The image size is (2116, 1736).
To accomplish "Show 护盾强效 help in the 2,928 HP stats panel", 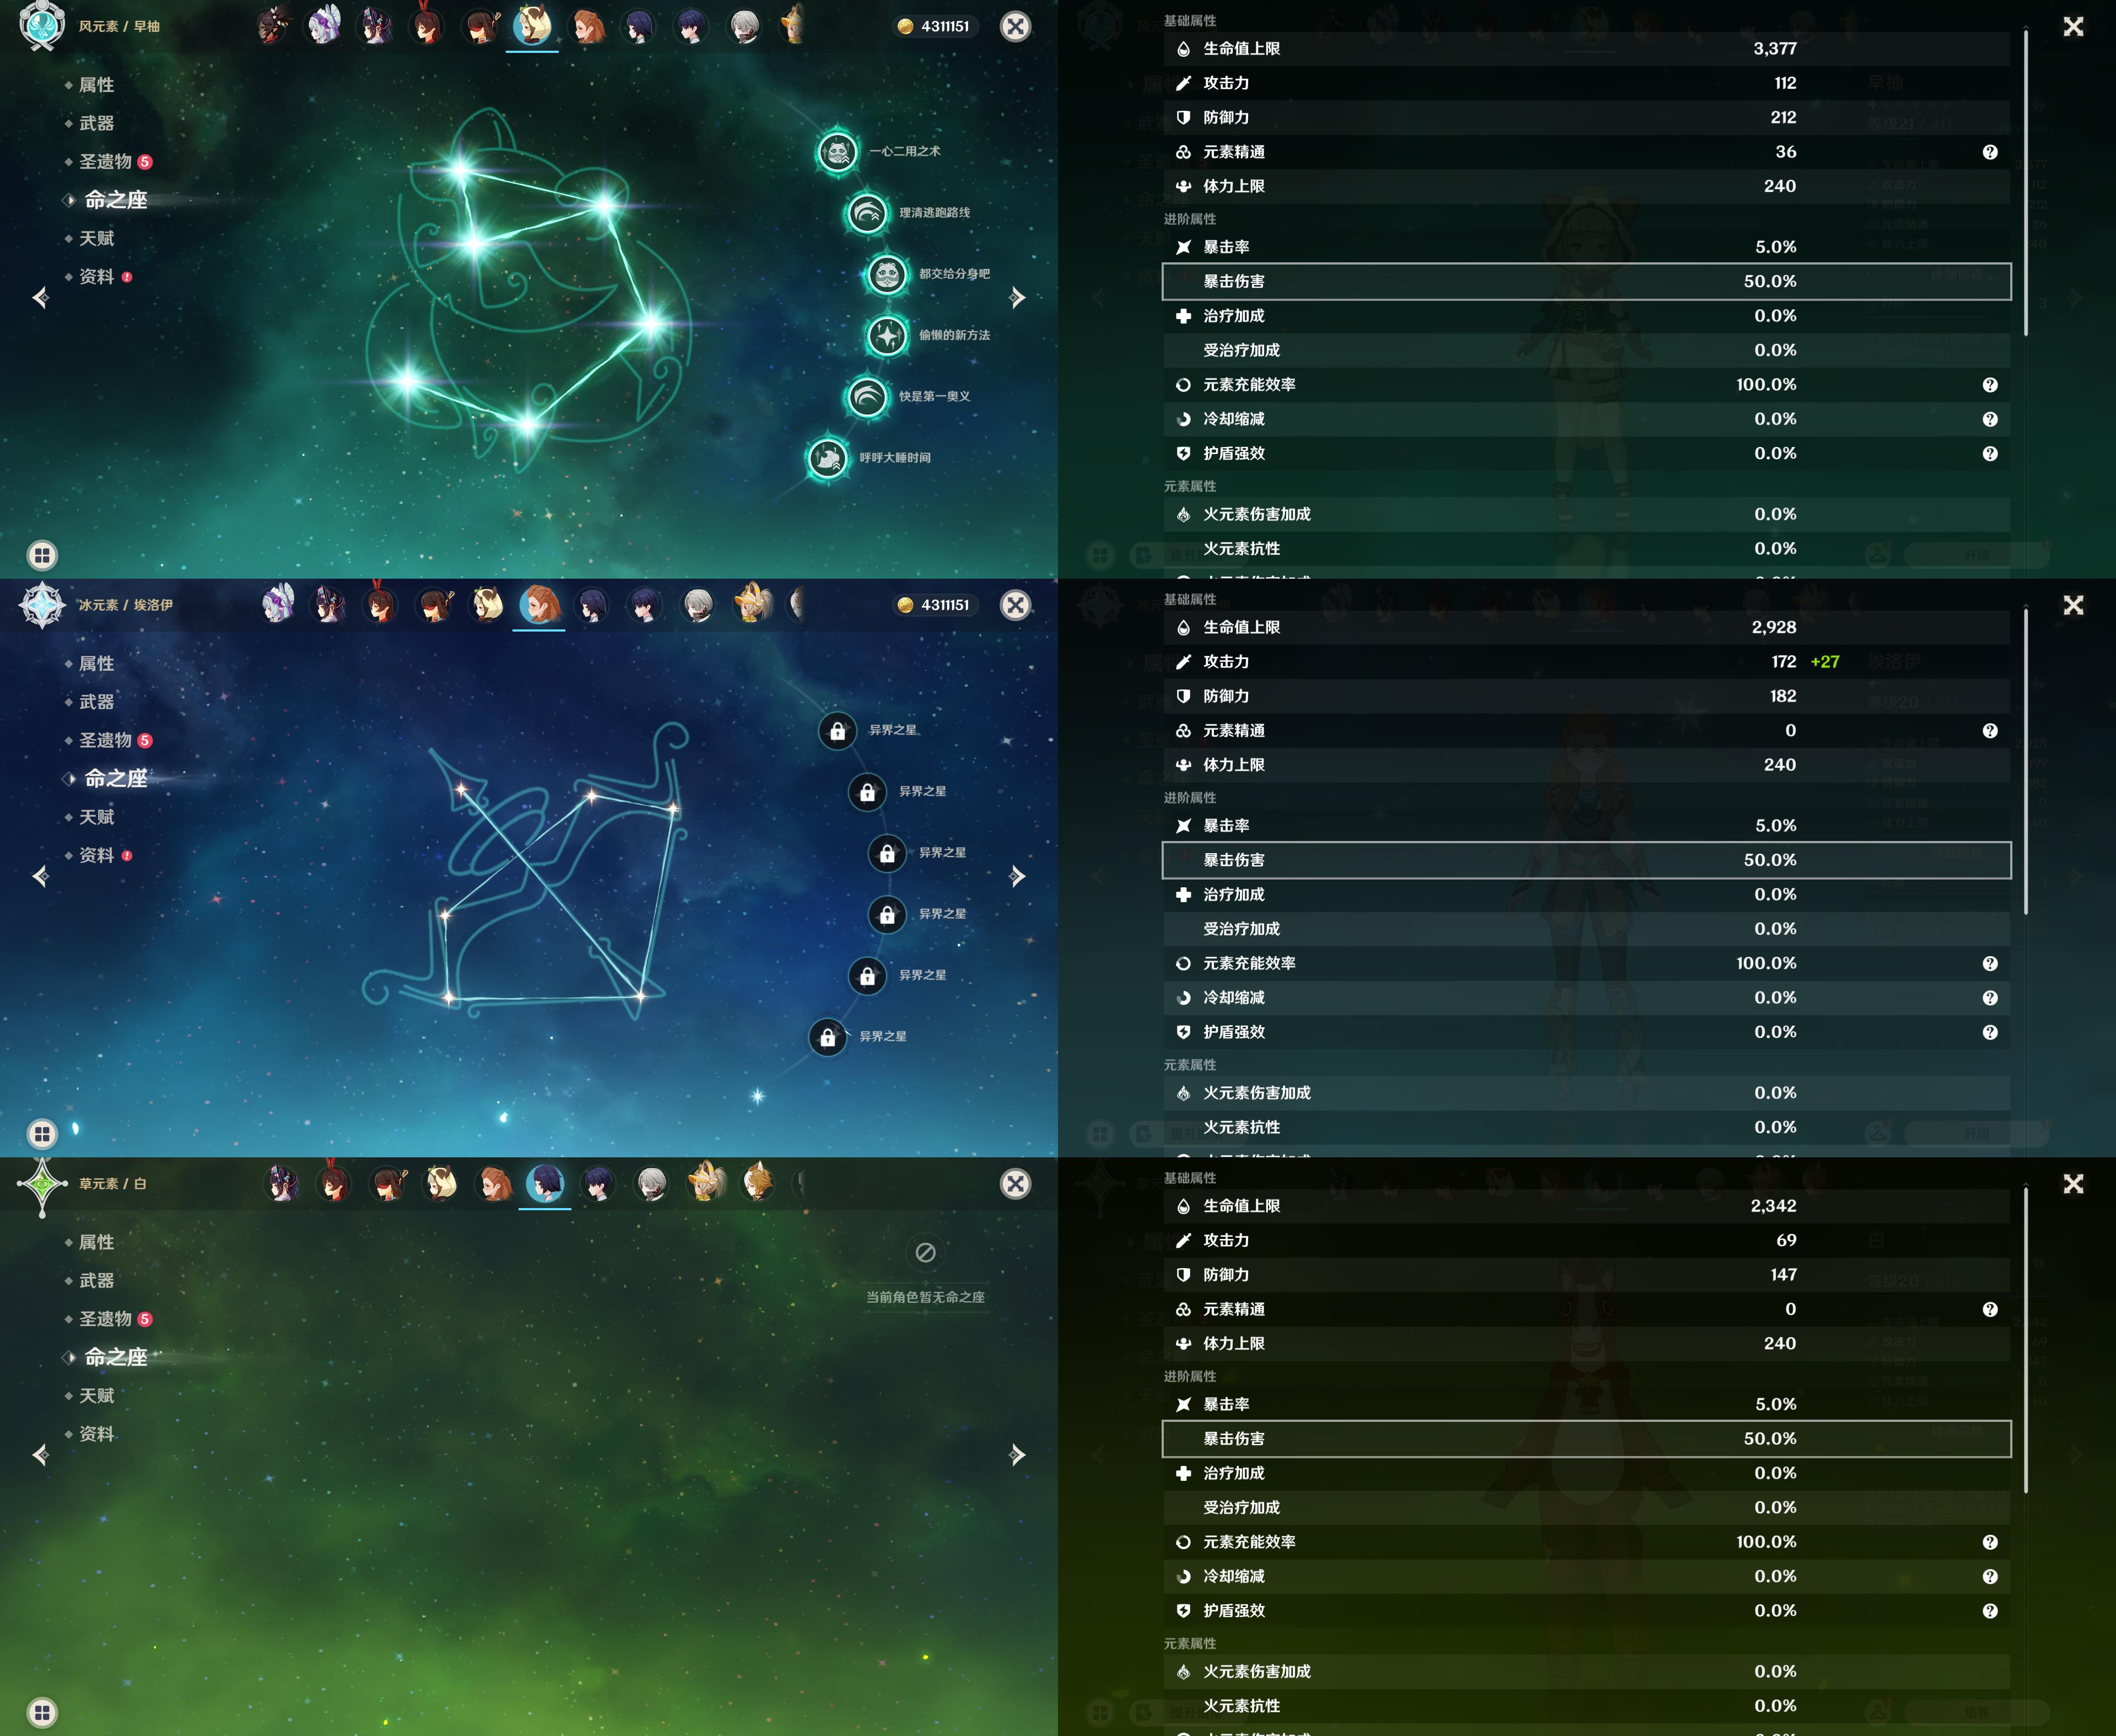I will tap(1990, 1032).
